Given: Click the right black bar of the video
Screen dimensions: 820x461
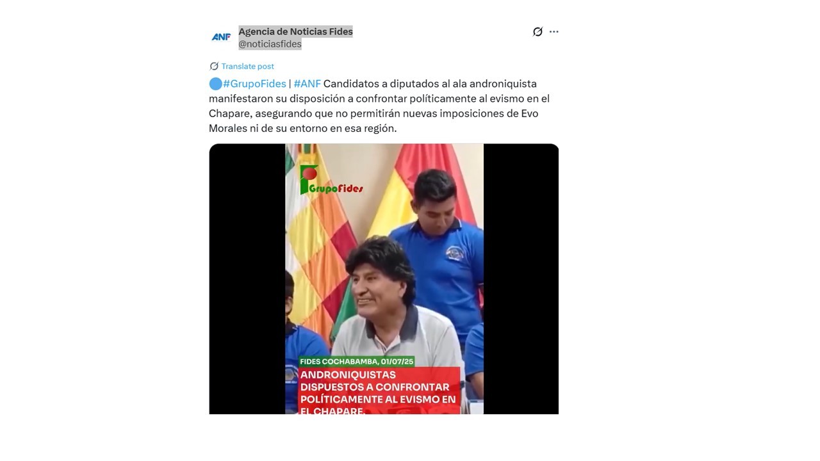Looking at the screenshot, I should 521,279.
